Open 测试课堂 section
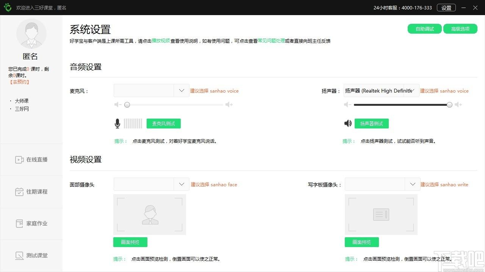This screenshot has width=485, height=272. (x=31, y=256)
